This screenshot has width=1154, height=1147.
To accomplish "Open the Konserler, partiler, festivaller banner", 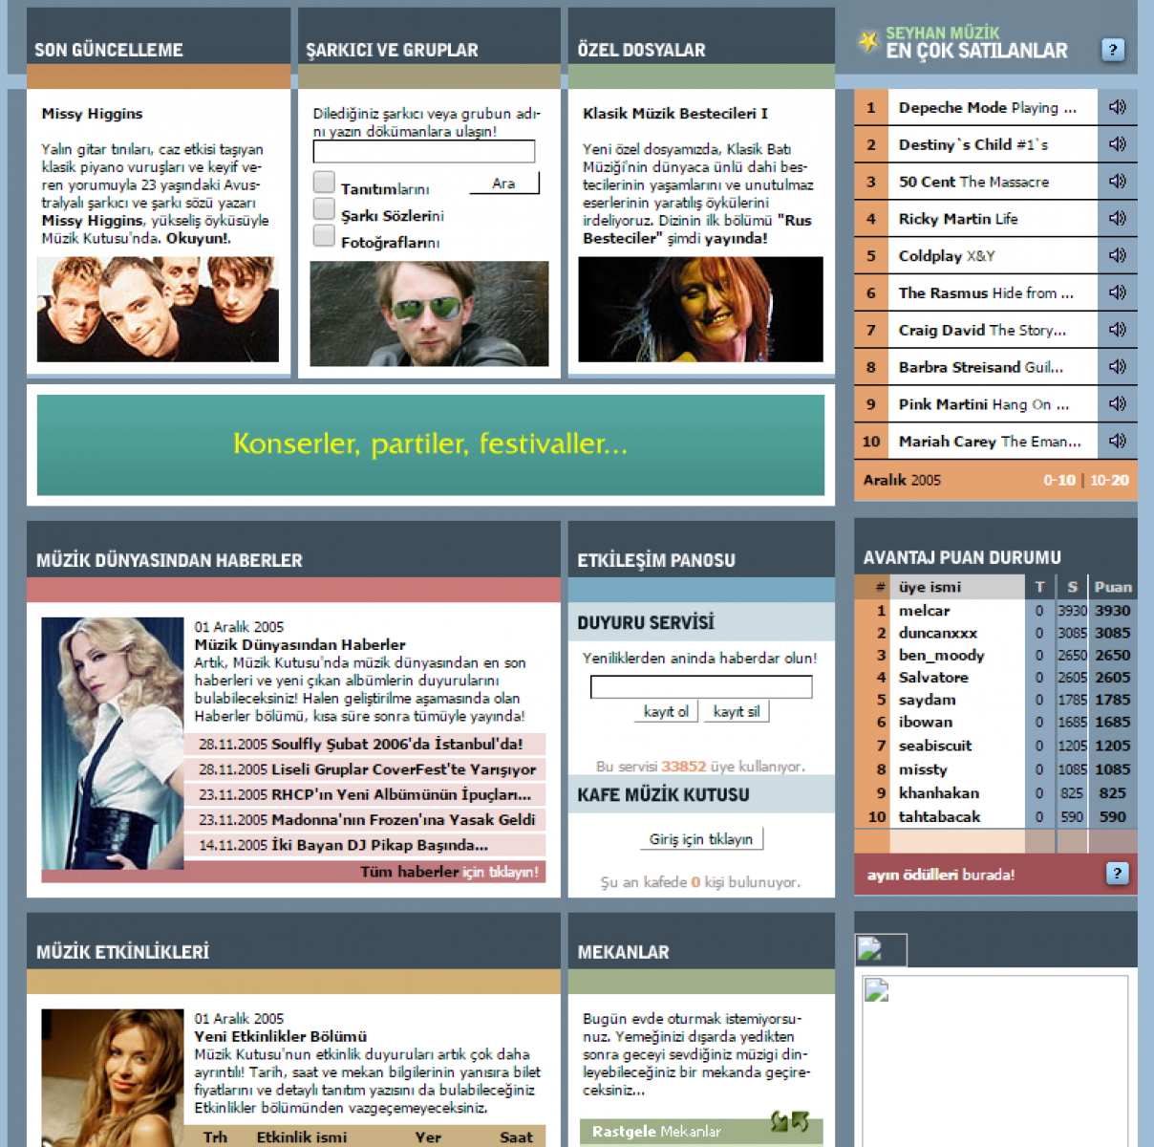I will point(430,444).
